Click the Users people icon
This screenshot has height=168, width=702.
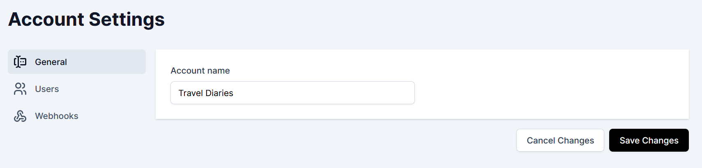20,89
